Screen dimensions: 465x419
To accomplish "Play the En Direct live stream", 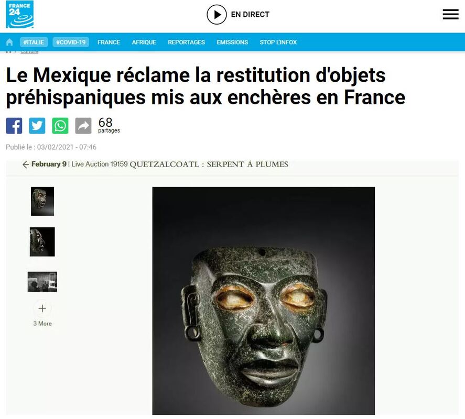I will pyautogui.click(x=217, y=15).
